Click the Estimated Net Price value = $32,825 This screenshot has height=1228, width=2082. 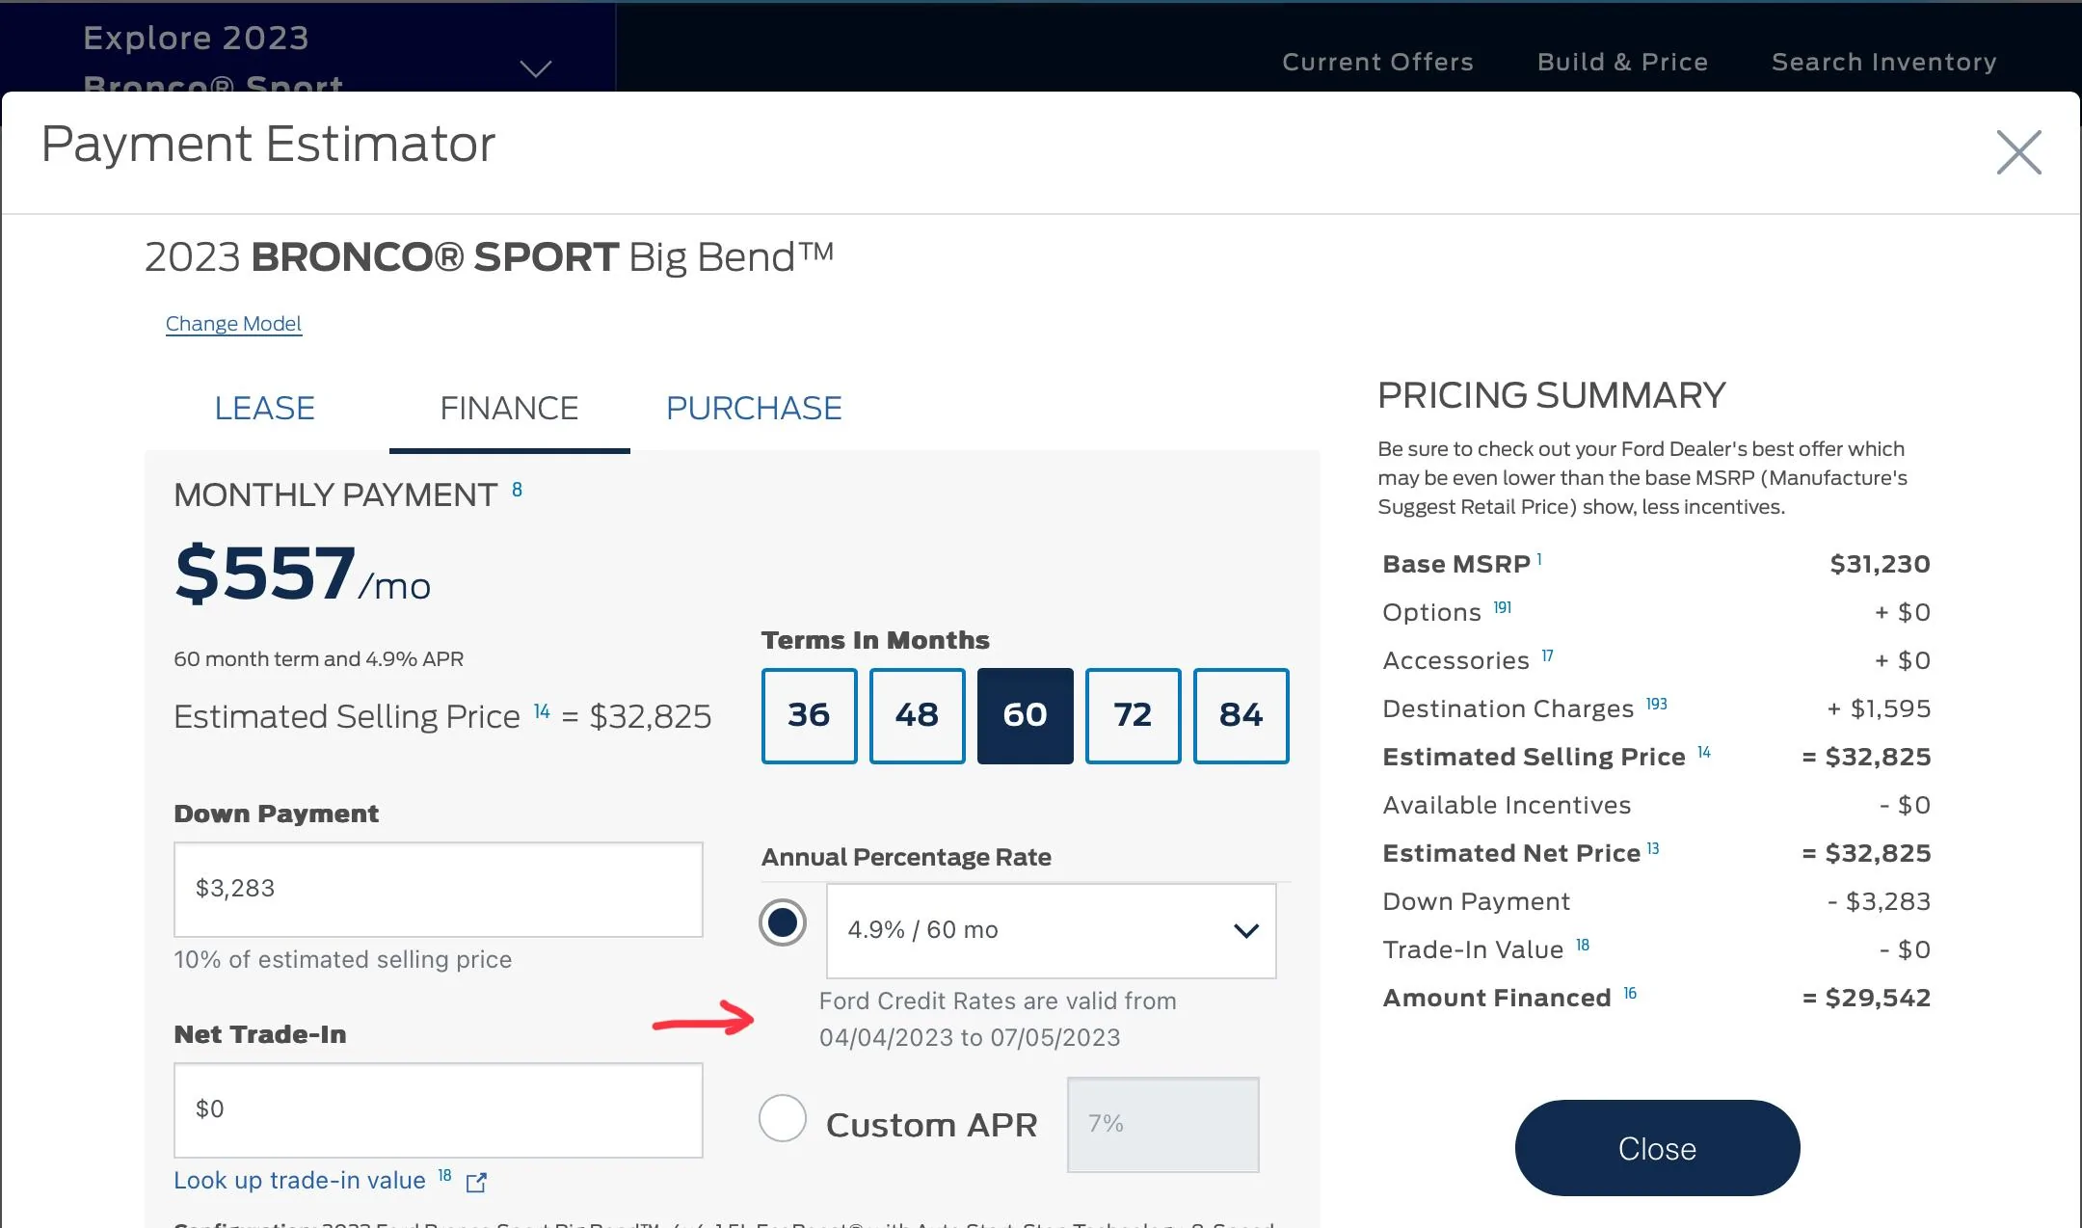1866,853
